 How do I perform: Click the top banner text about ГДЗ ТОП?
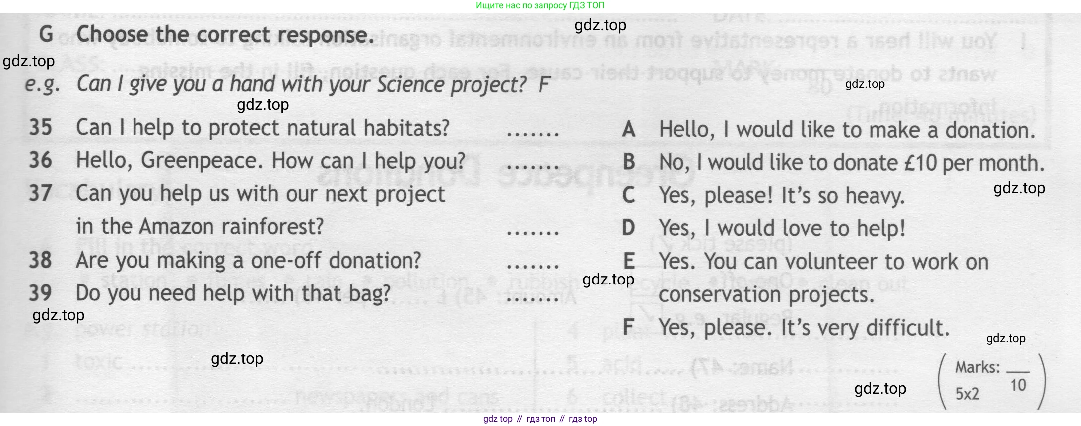coord(540,5)
